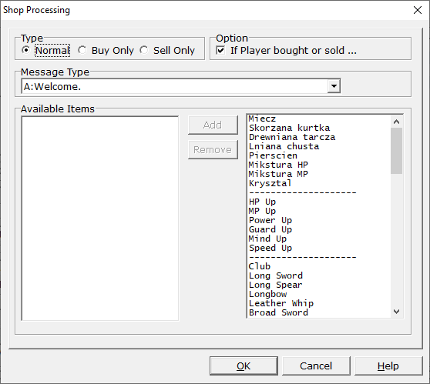Select 'Mikstura HP' item
The image size is (430, 384).
tap(319, 165)
